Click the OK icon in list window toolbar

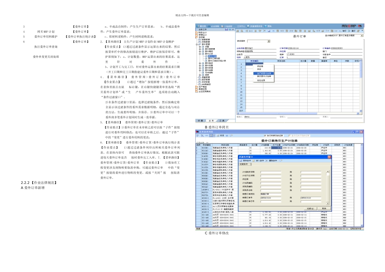tap(207, 136)
